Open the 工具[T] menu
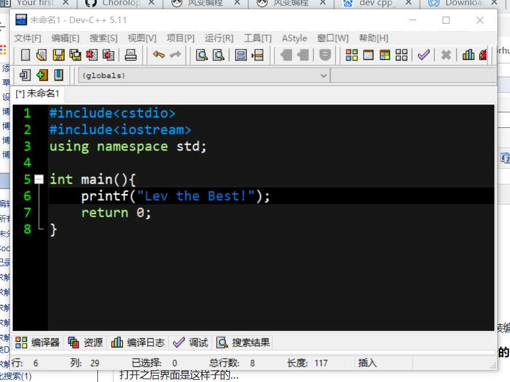The width and height of the screenshot is (510, 382). [258, 39]
